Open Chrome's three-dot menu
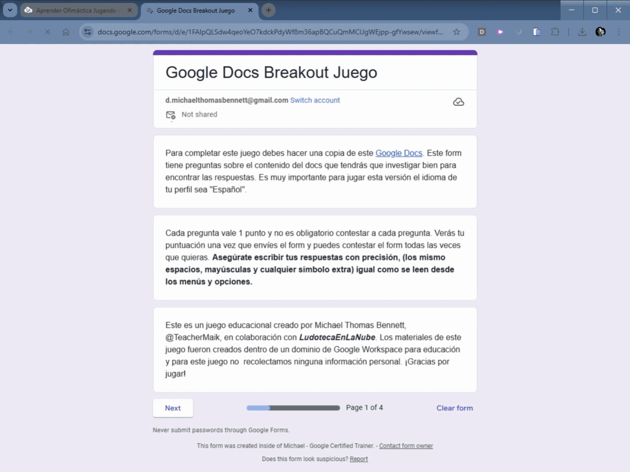The height and width of the screenshot is (472, 630). coord(619,32)
